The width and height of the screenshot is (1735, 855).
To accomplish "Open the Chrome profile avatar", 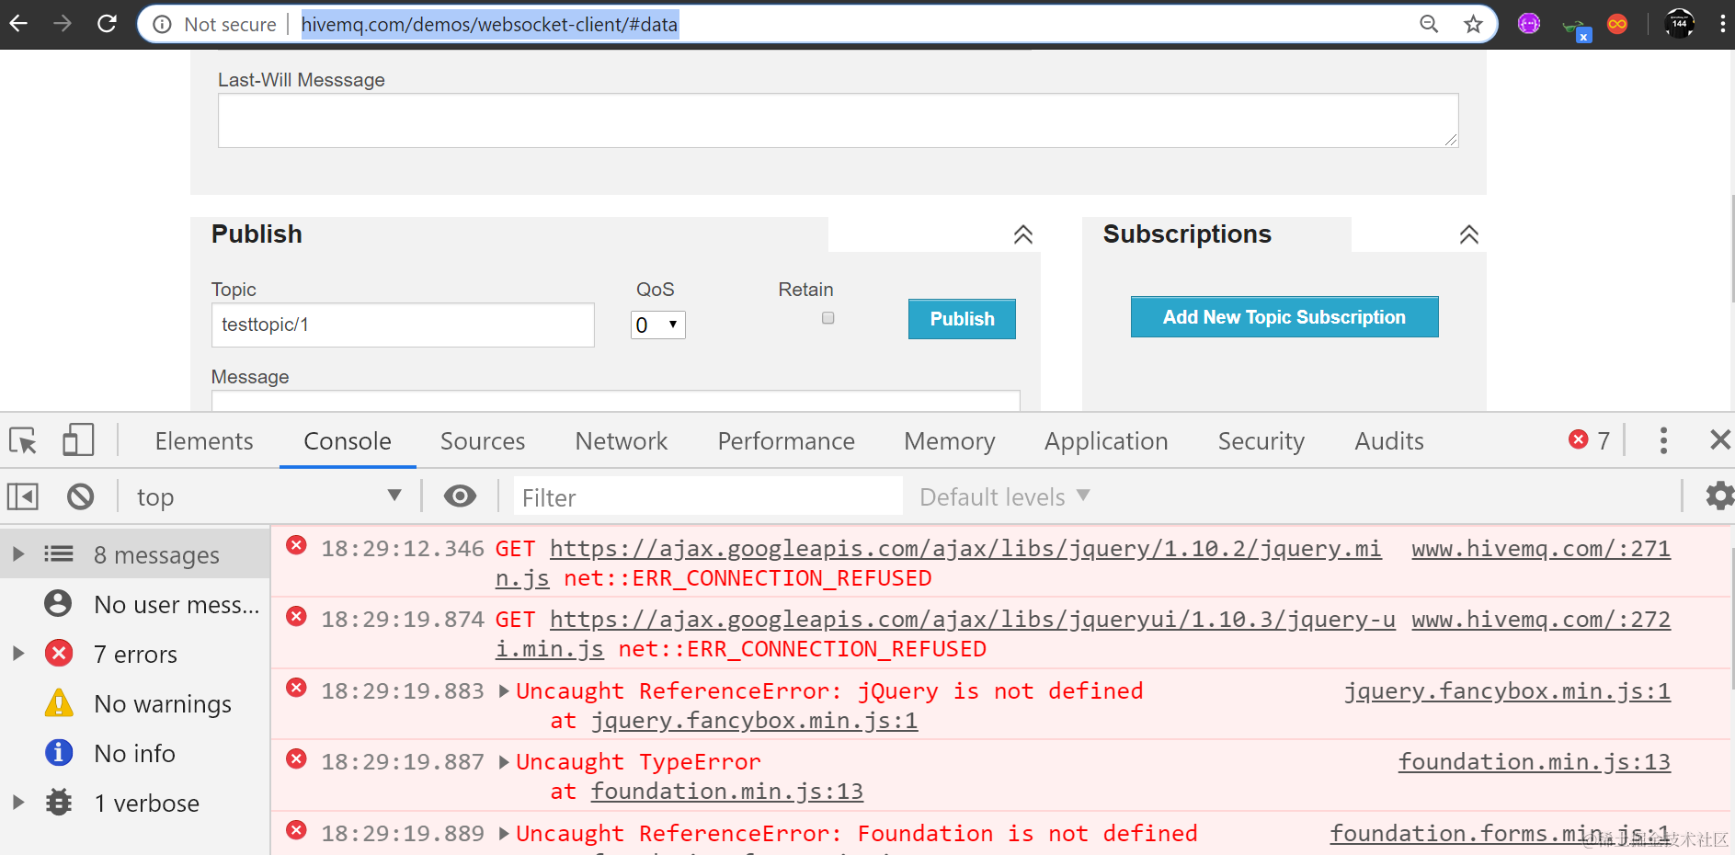I will 1680,24.
